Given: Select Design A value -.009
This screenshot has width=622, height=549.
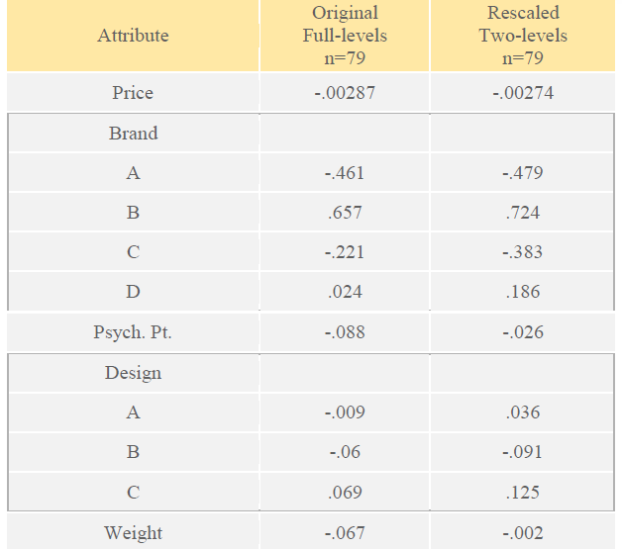Looking at the screenshot, I should pos(345,412).
